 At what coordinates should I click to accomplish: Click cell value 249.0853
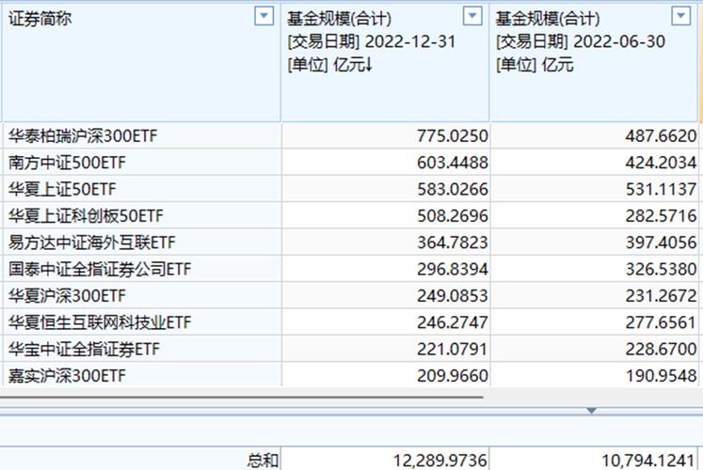click(453, 296)
